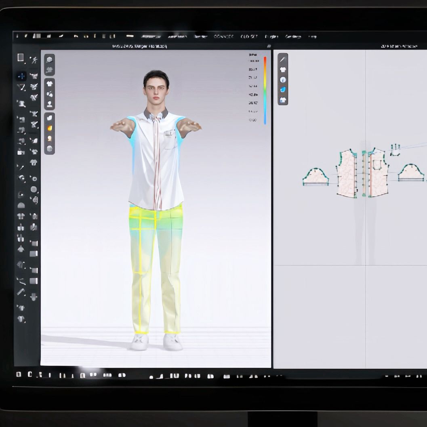This screenshot has width=427, height=427.
Task: Select the narrow placket strip pattern piece
Action: (364, 173)
